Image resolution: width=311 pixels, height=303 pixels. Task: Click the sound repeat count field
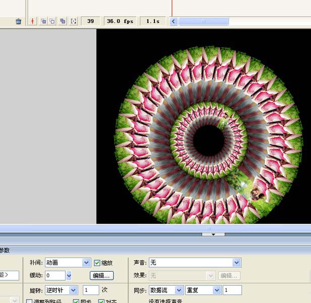(232, 290)
